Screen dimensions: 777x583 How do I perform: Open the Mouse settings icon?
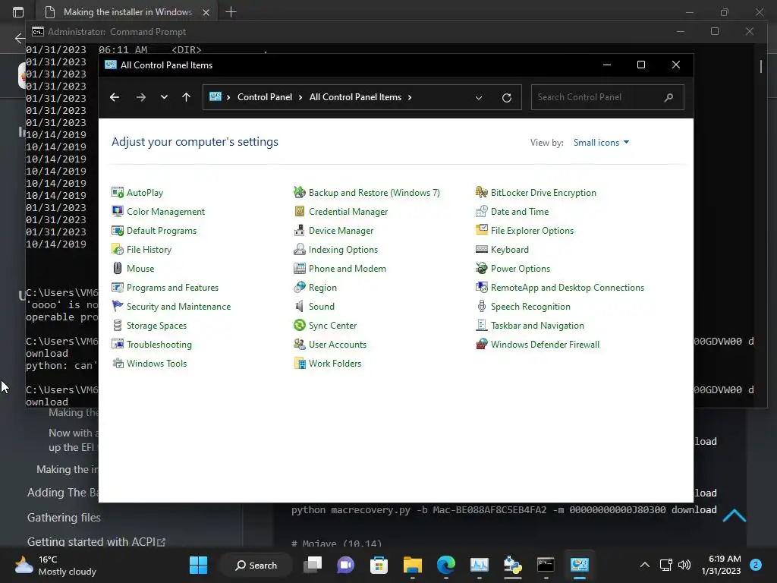[x=118, y=268]
